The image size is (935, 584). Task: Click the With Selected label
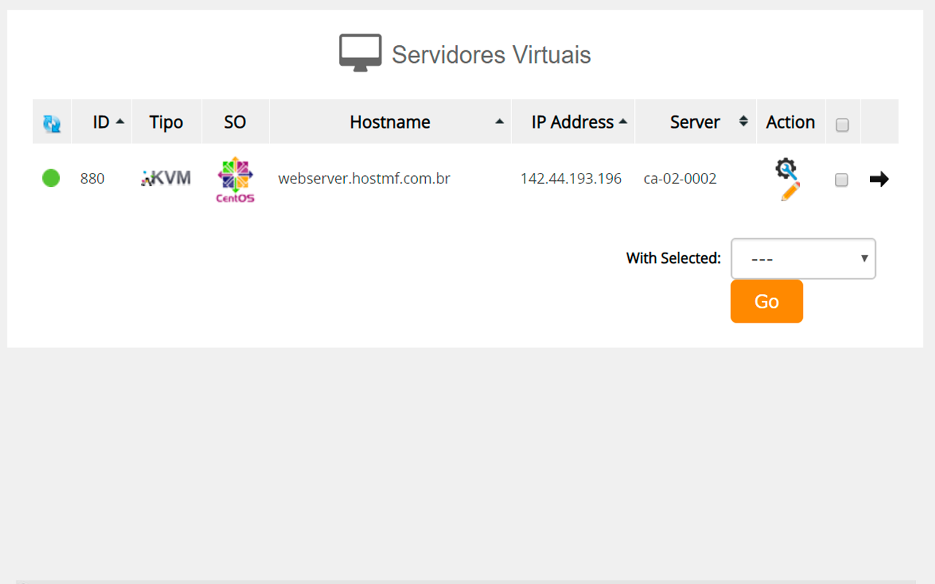(x=673, y=258)
